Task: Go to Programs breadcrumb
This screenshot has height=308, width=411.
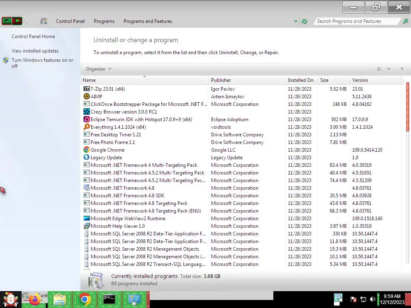Action: point(104,21)
